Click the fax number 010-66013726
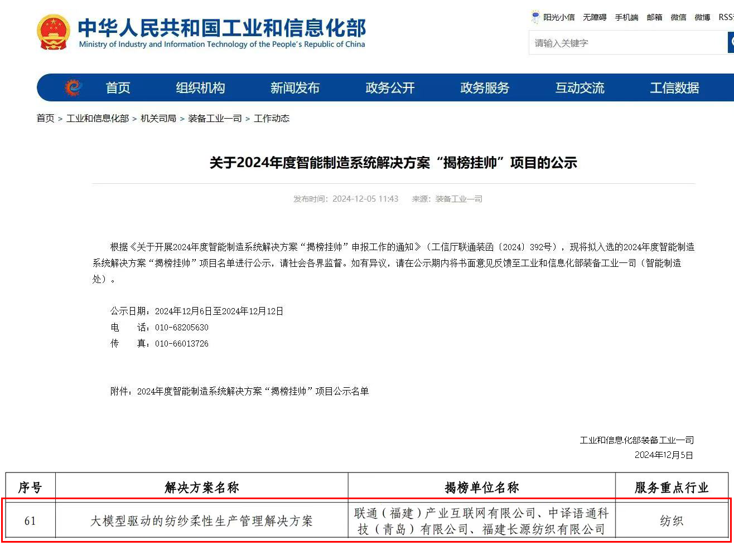 tap(182, 343)
